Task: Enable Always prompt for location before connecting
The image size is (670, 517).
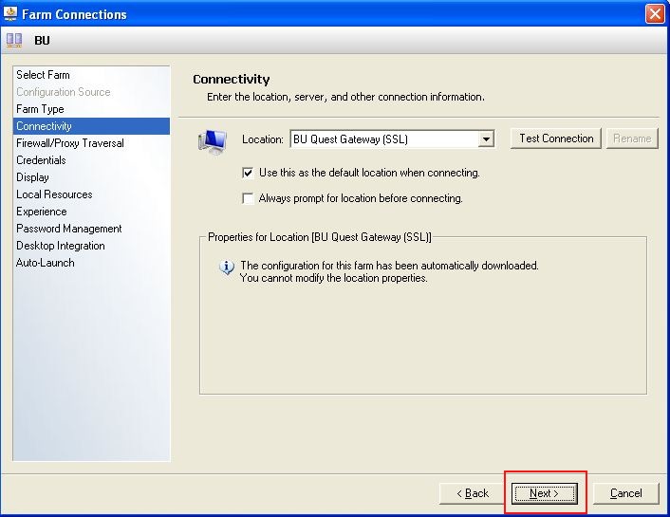Action: pyautogui.click(x=248, y=198)
